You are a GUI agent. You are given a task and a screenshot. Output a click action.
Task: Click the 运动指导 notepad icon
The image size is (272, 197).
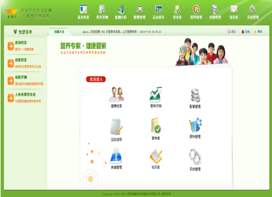pyautogui.click(x=116, y=127)
